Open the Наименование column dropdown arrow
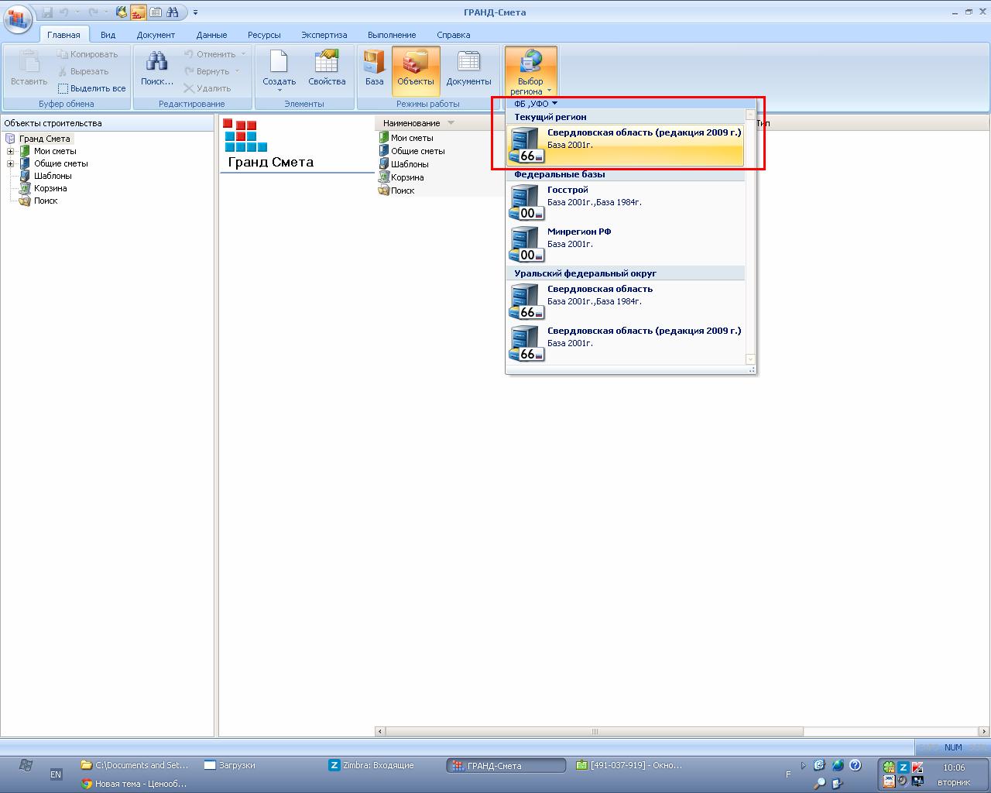 click(451, 123)
